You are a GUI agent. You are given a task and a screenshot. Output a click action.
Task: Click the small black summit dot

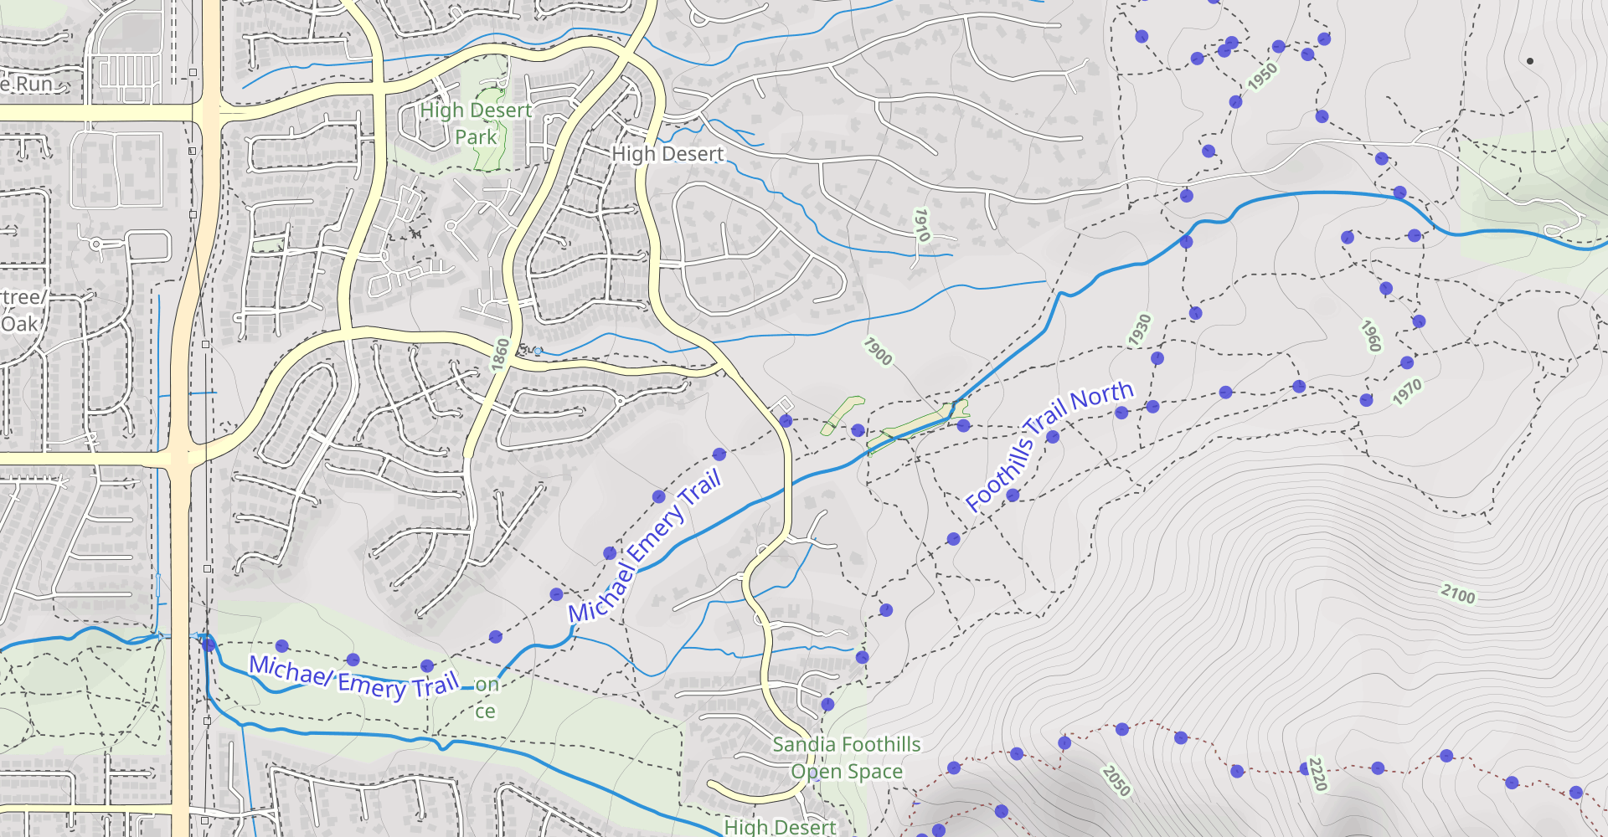(x=1530, y=61)
